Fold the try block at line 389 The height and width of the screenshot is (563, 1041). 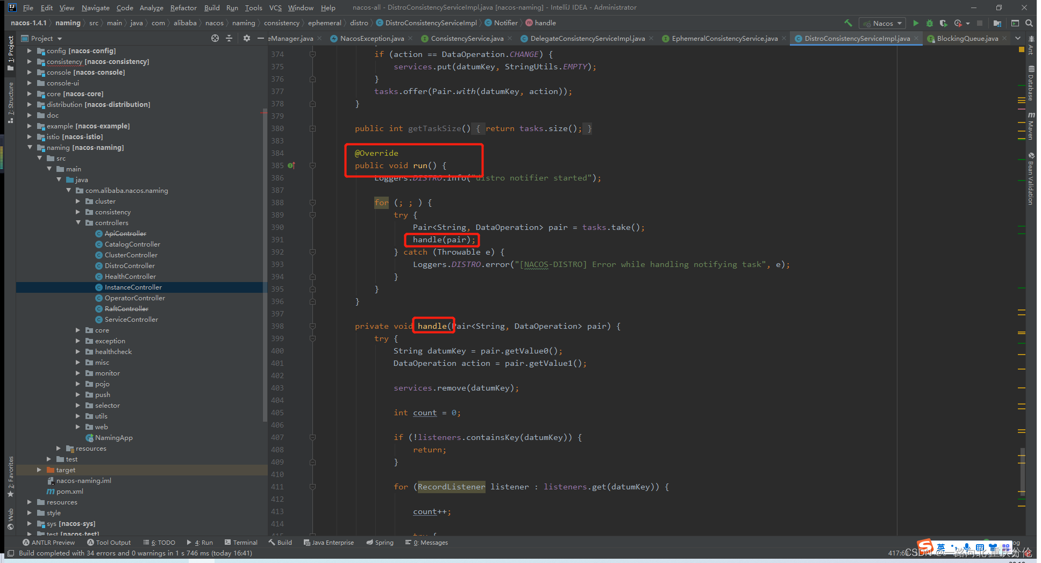pyautogui.click(x=312, y=215)
